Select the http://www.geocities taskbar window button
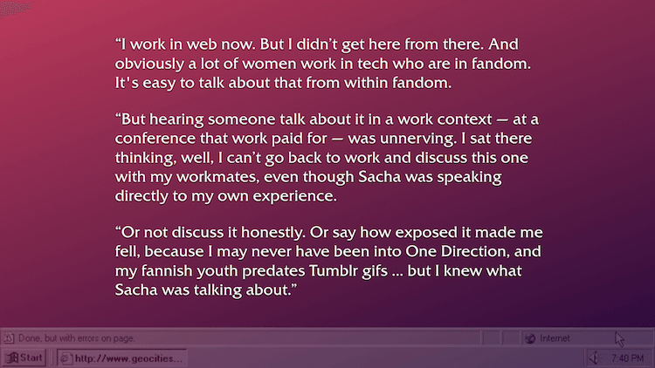The width and height of the screenshot is (655, 368). coord(121,358)
